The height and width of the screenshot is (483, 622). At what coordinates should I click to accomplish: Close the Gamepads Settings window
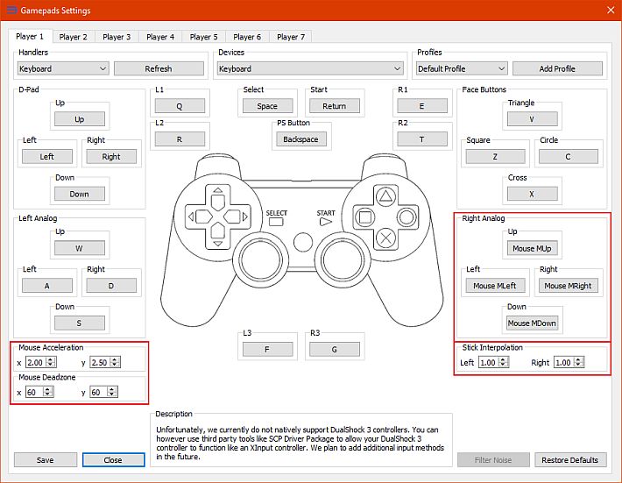click(611, 11)
